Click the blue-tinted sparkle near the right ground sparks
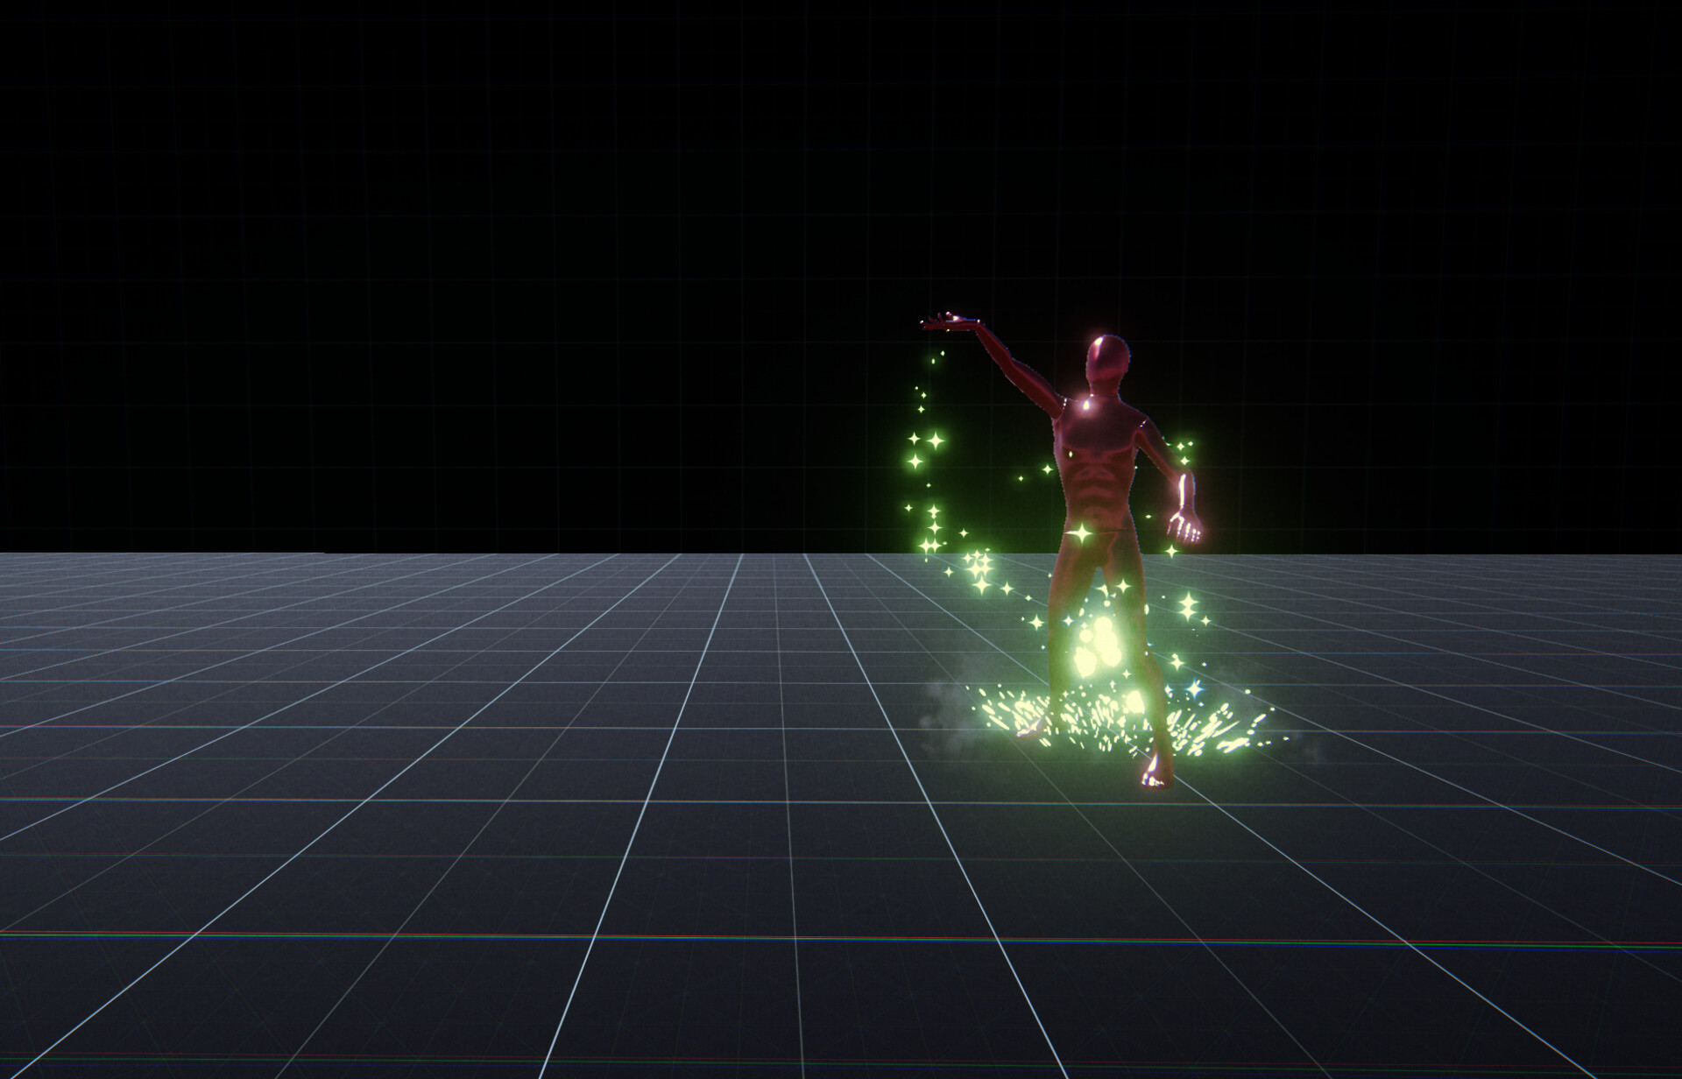This screenshot has height=1079, width=1682. click(x=1194, y=688)
